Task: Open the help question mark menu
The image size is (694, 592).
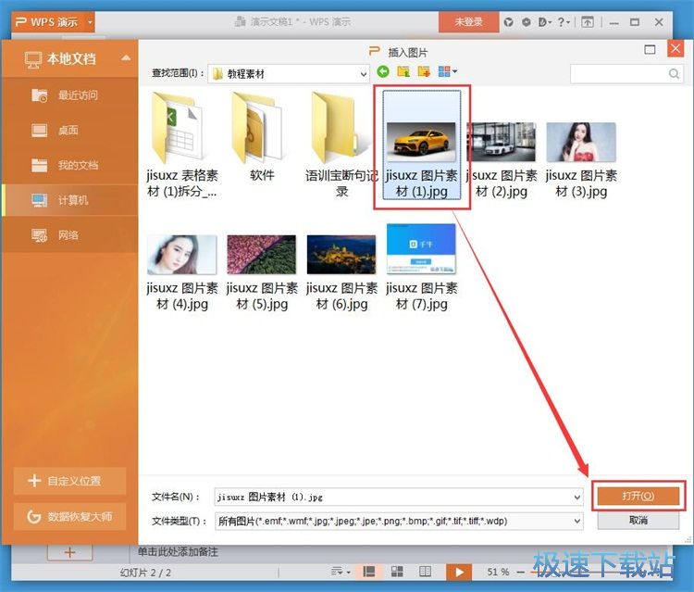Action: click(564, 21)
